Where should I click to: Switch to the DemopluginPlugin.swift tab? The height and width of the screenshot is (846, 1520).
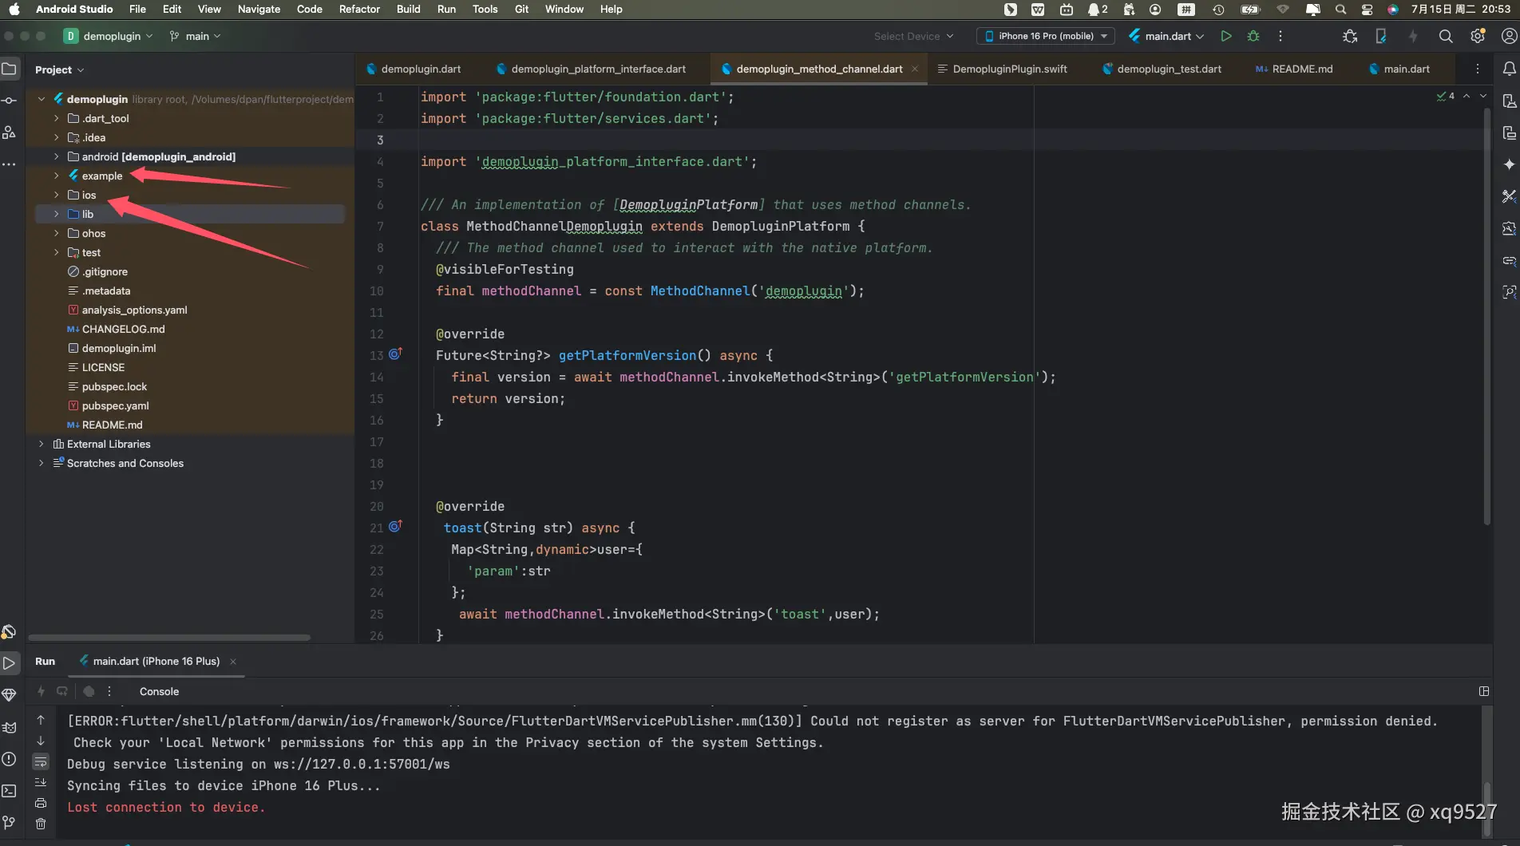click(1009, 69)
